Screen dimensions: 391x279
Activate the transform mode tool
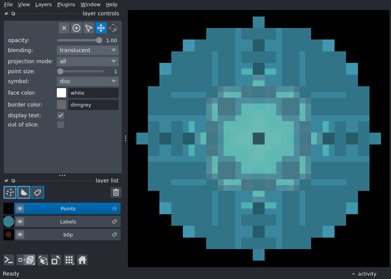(113, 28)
